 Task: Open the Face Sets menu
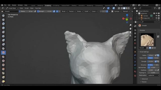pos(38,8)
